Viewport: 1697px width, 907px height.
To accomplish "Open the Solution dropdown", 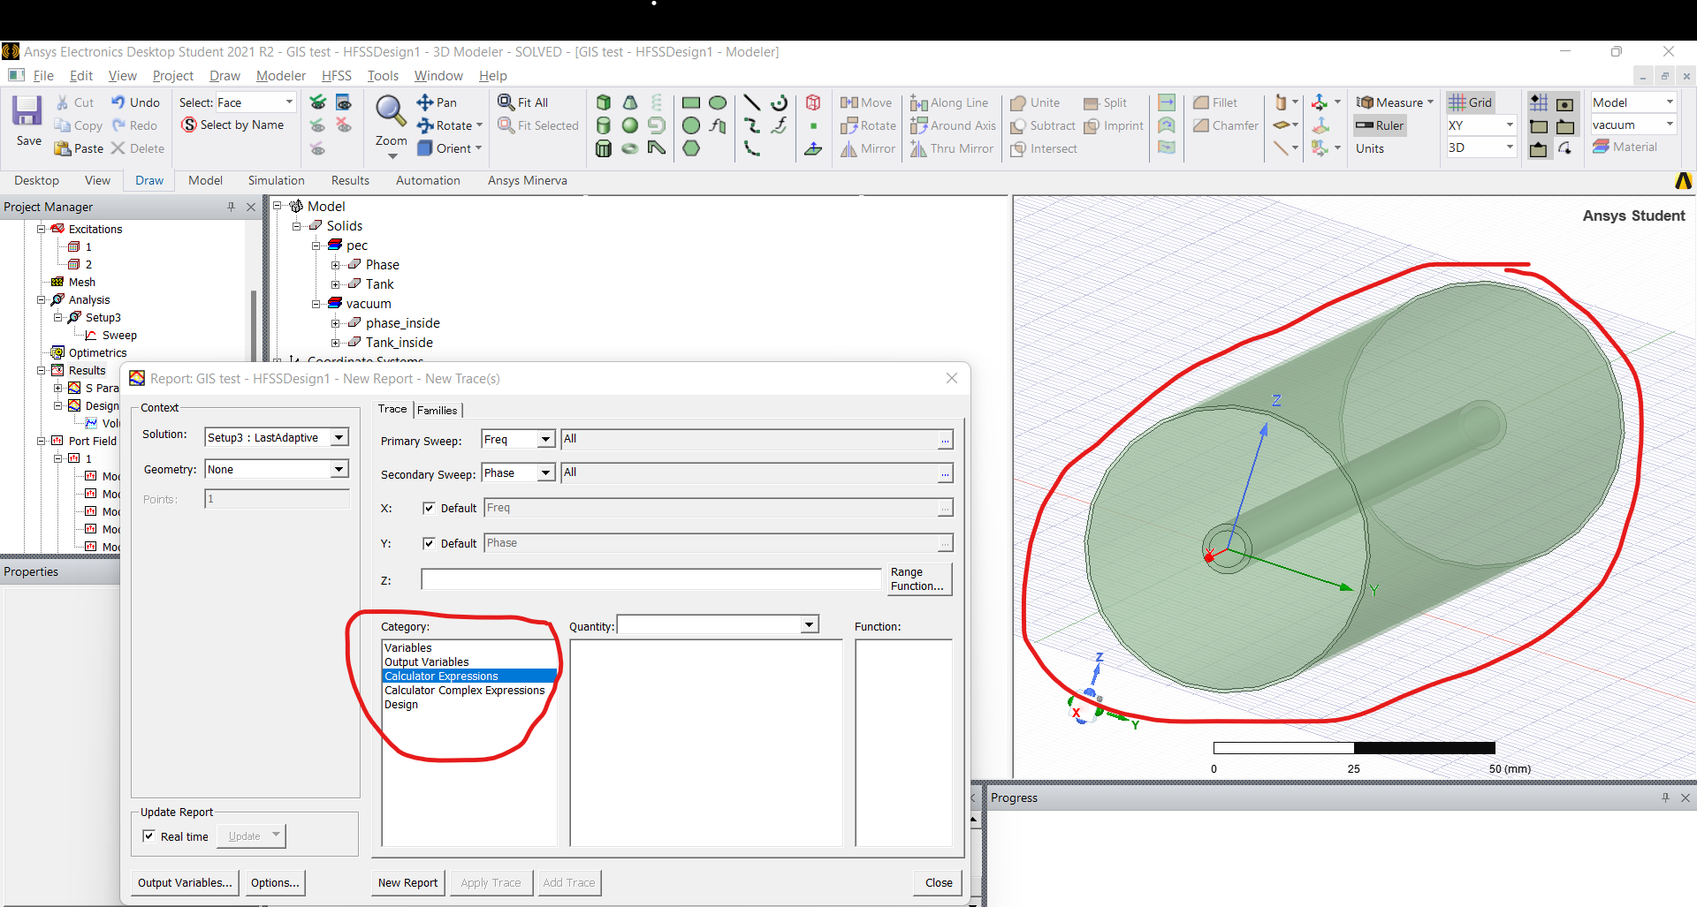I will [x=339, y=437].
